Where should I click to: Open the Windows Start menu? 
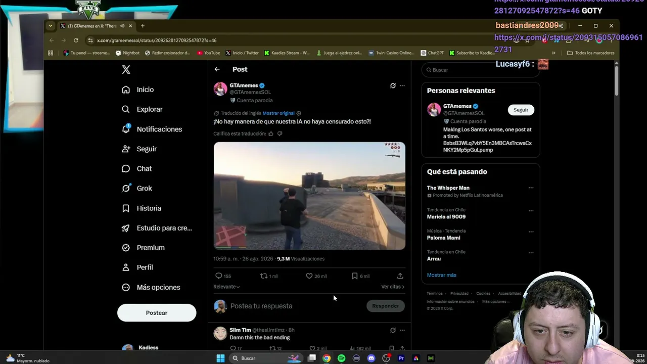220,358
